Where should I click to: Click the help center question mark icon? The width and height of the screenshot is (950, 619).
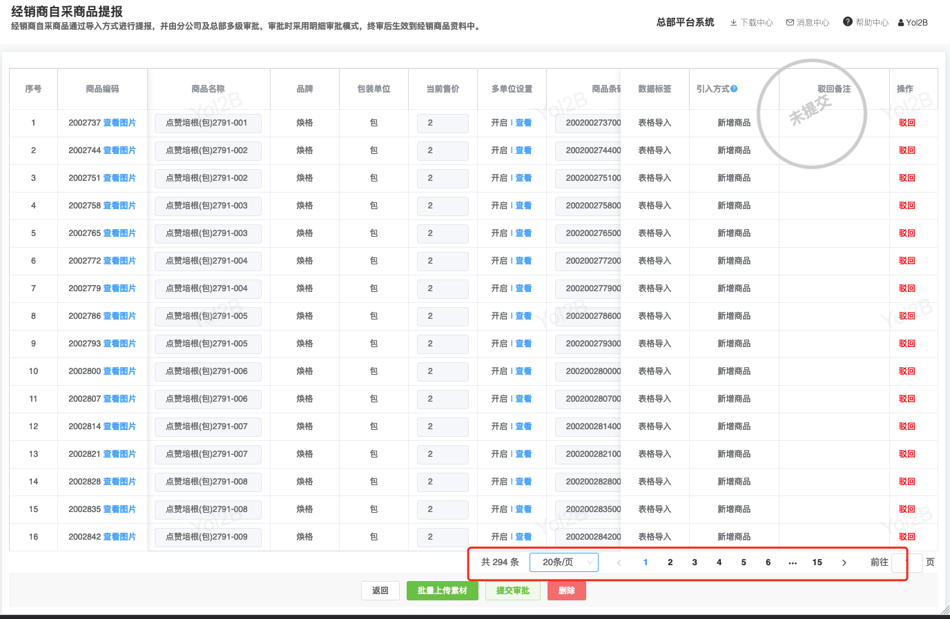tap(847, 22)
